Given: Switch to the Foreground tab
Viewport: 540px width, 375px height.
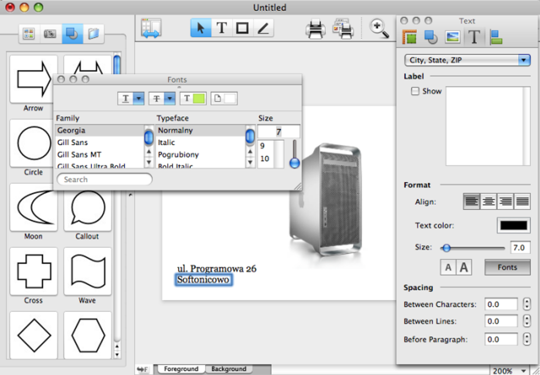Looking at the screenshot, I should pyautogui.click(x=181, y=369).
